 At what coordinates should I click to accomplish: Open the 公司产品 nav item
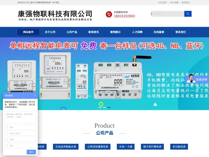(72, 32)
